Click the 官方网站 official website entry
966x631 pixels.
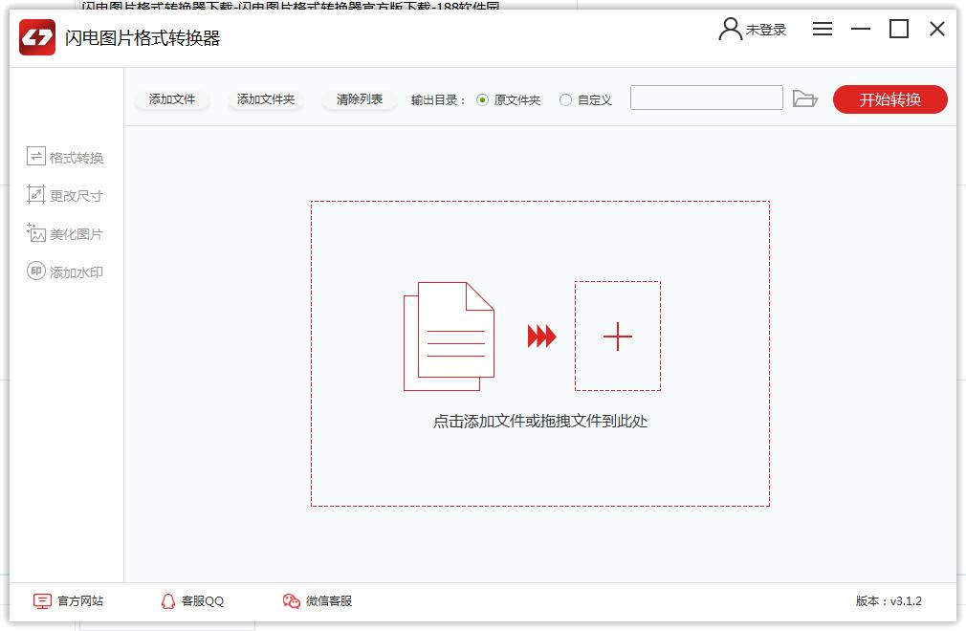(70, 601)
